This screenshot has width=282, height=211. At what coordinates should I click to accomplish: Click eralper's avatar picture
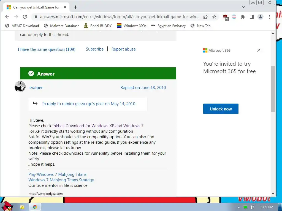tap(20, 87)
